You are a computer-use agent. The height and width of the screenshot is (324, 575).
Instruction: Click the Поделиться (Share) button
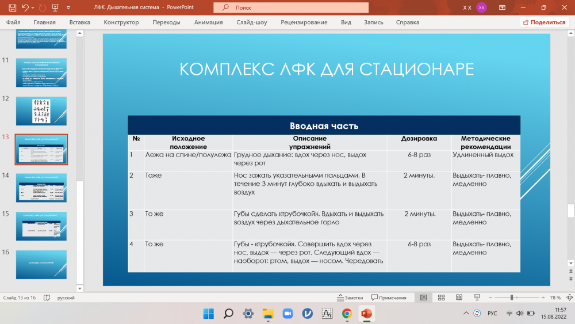coord(543,22)
